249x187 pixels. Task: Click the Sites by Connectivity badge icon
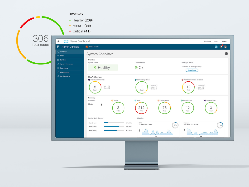point(89,80)
